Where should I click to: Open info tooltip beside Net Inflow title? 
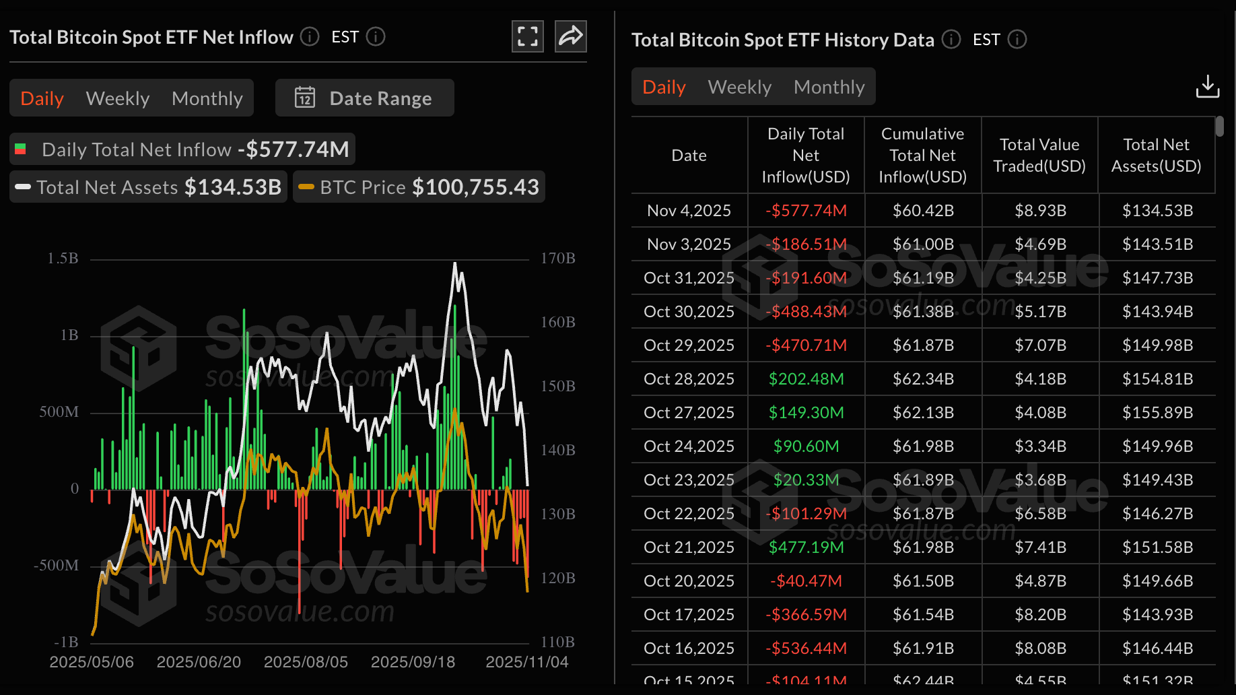tap(310, 37)
